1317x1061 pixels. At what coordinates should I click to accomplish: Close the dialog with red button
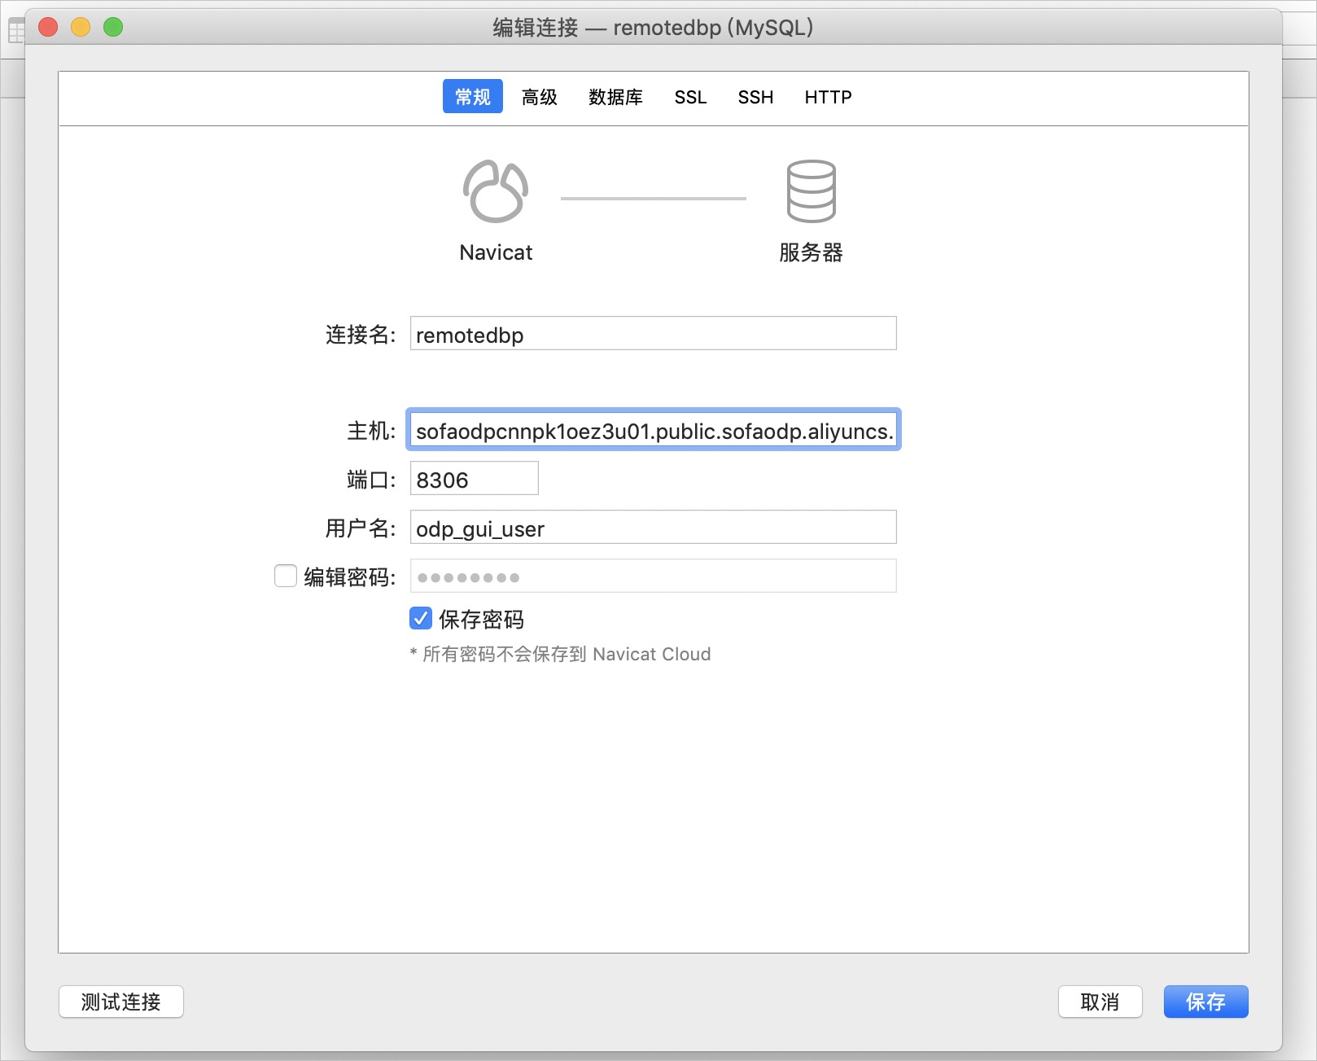tap(48, 27)
